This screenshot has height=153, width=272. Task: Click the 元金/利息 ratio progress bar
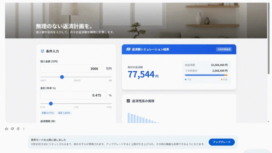click(206, 75)
